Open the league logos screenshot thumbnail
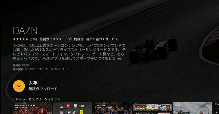Screen dimensions: 219x114 pos(72,108)
